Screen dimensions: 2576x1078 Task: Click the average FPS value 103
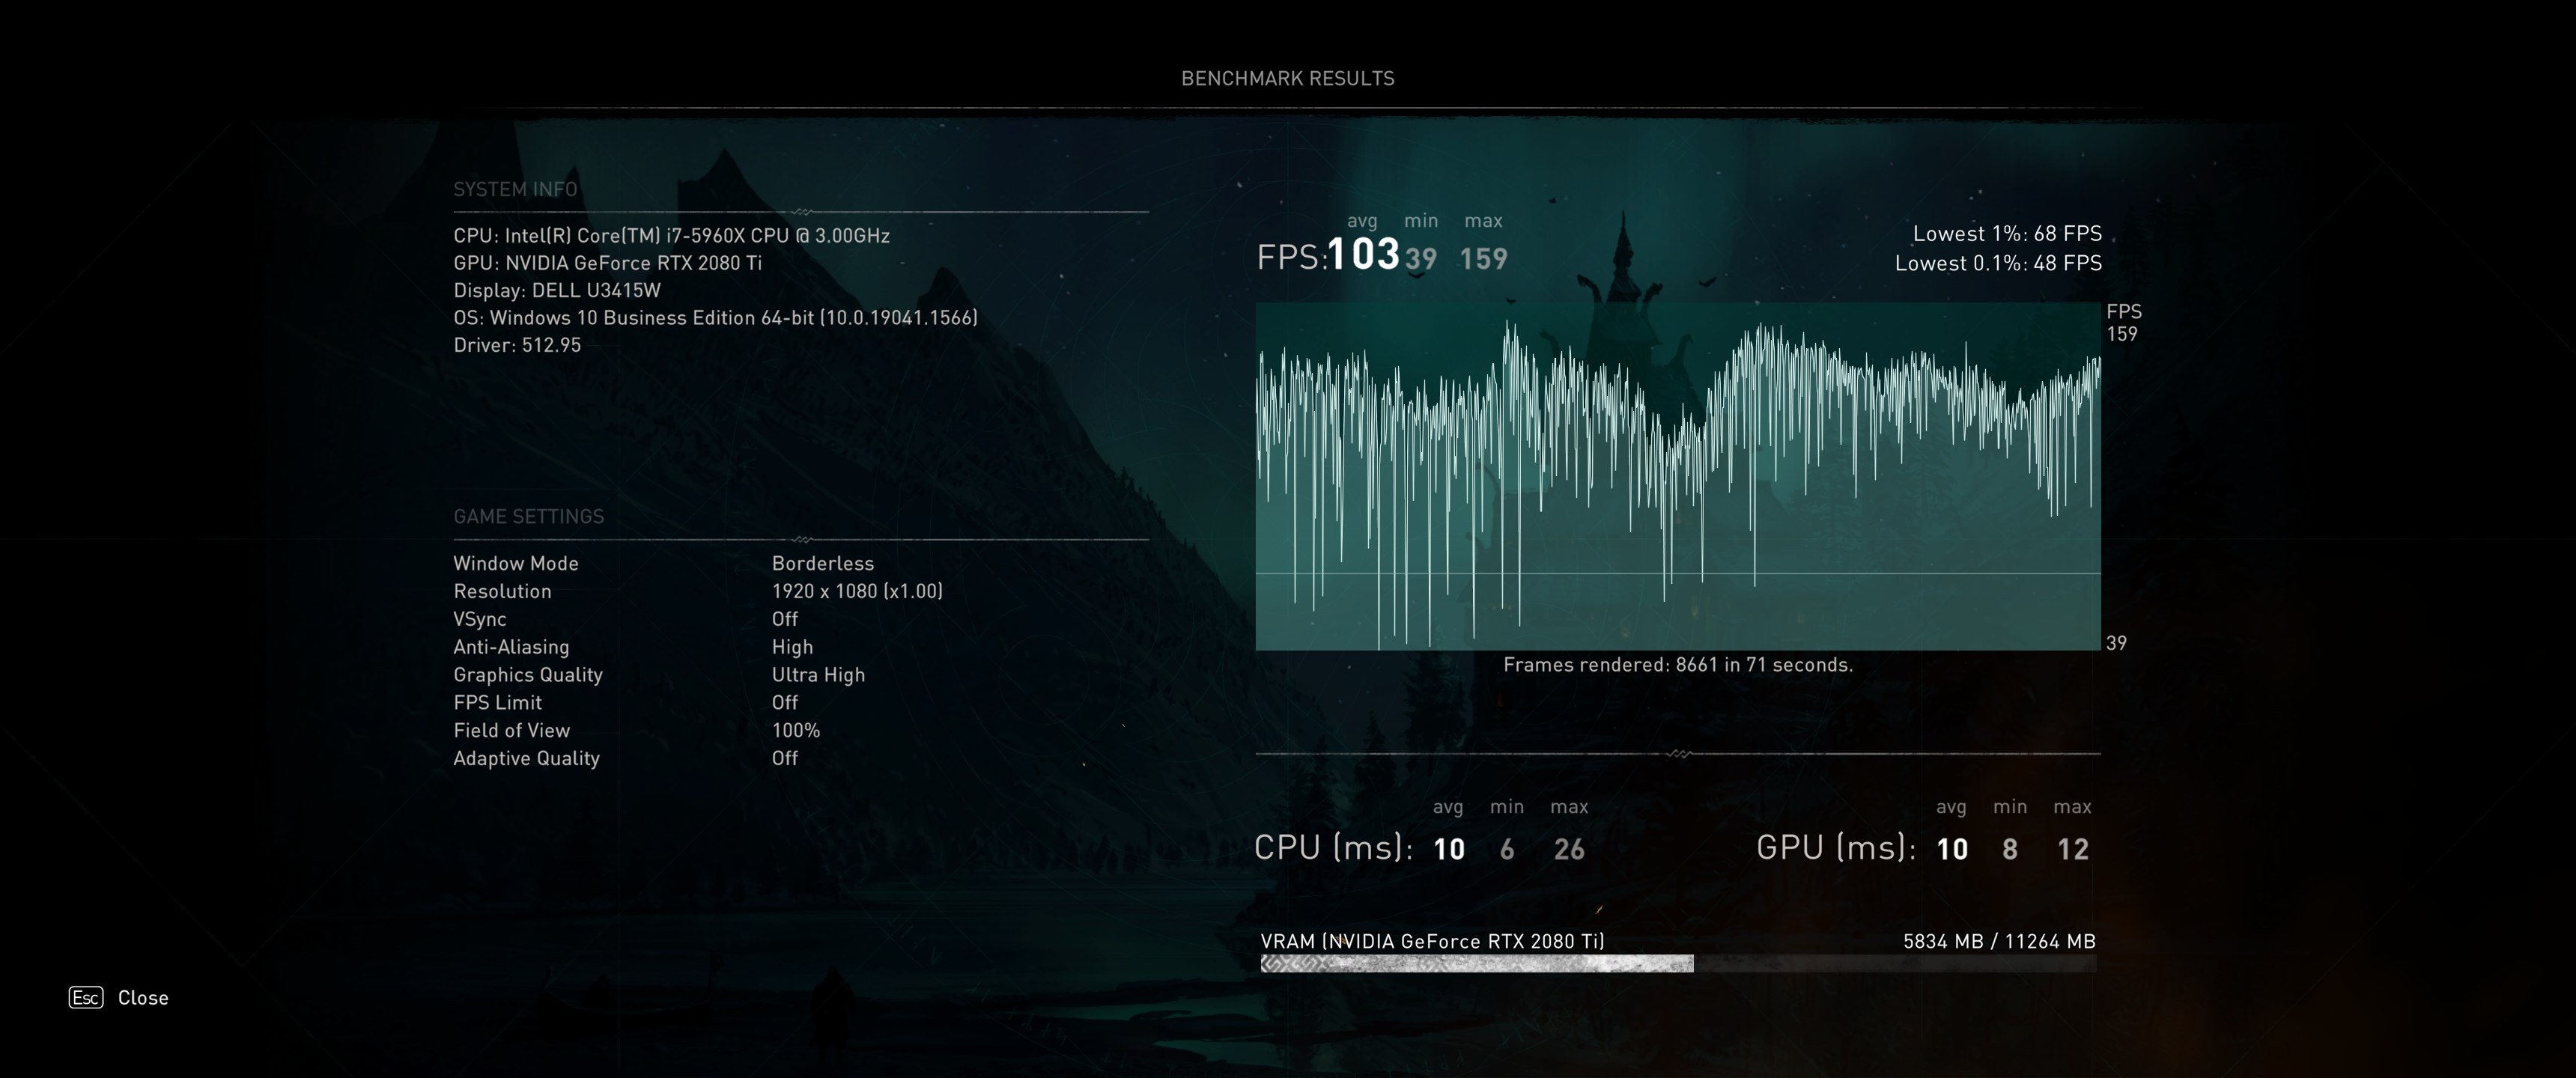coord(1362,254)
